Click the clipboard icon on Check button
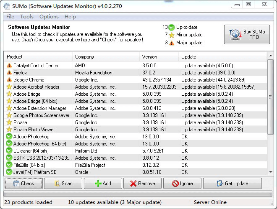The height and width of the screenshot is (209, 277). point(16,184)
